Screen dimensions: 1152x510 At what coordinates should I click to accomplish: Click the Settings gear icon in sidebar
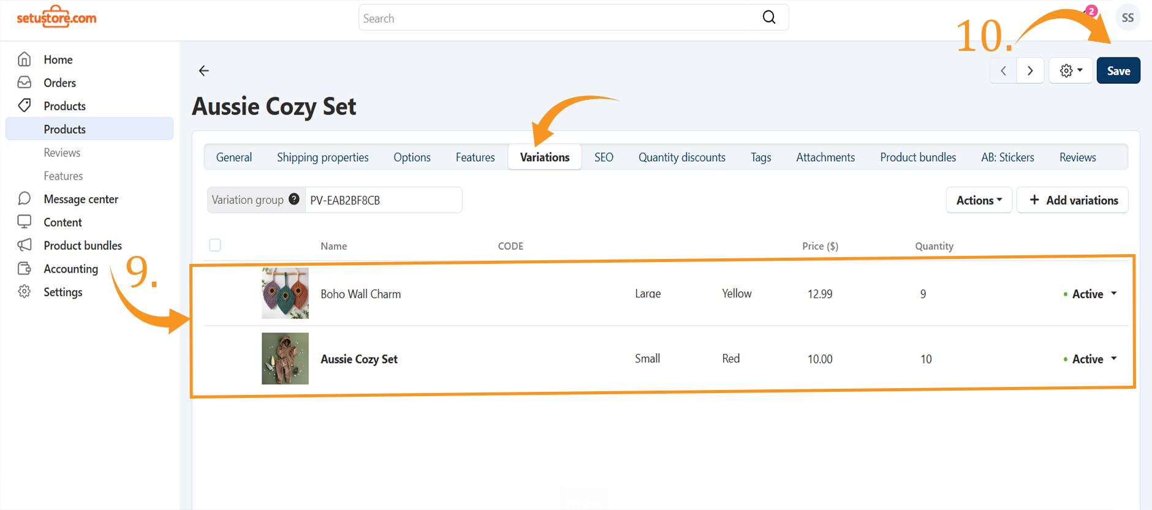(x=25, y=291)
